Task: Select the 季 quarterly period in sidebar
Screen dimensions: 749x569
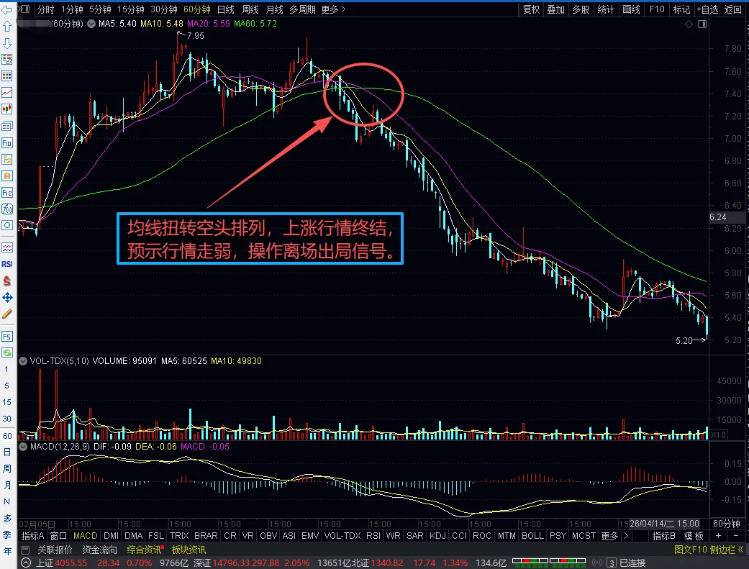Action: [x=6, y=534]
